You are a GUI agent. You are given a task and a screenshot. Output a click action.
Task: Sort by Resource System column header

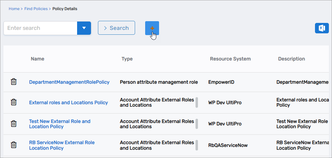pos(230,59)
